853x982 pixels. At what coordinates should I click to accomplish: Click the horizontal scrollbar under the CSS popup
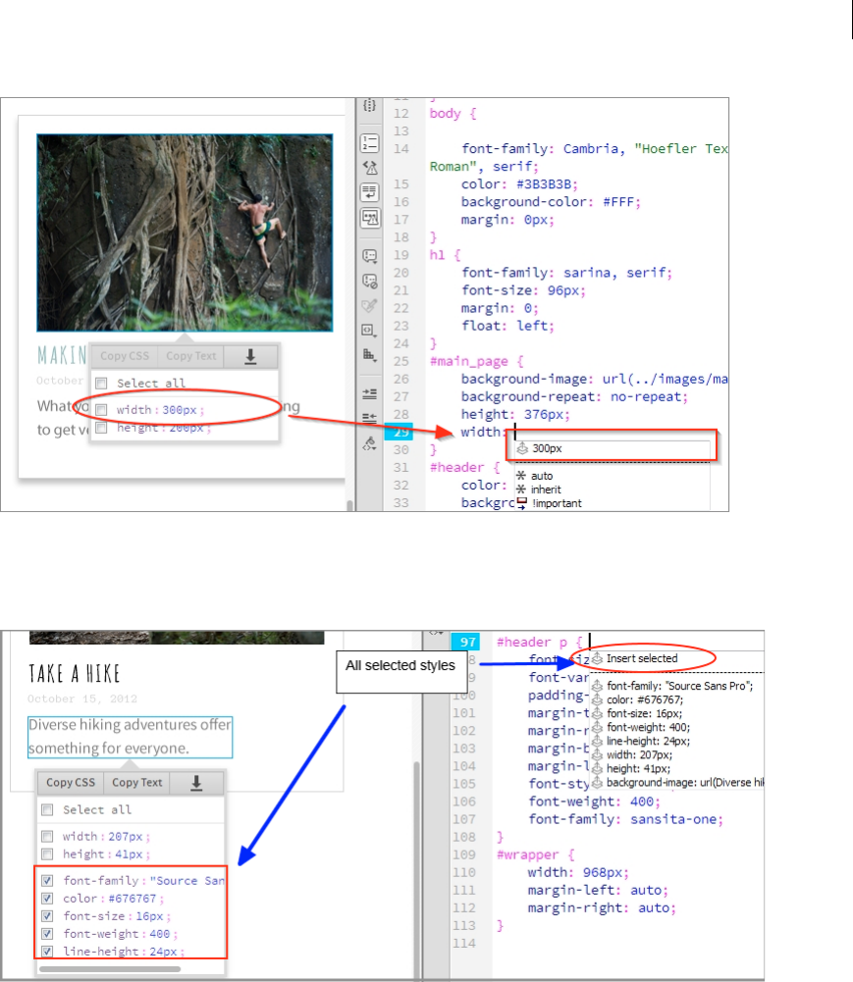coord(110,969)
